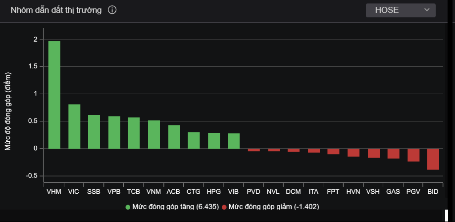The width and height of the screenshot is (455, 222).
Task: Expand the chevron arrow in HOSE selector
Action: pos(427,10)
